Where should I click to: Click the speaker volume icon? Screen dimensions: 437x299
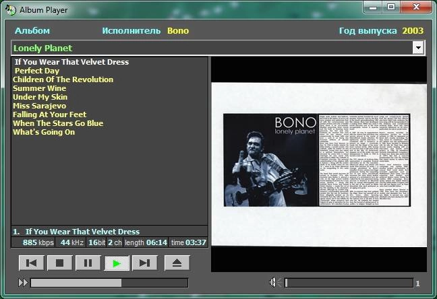tap(274, 283)
